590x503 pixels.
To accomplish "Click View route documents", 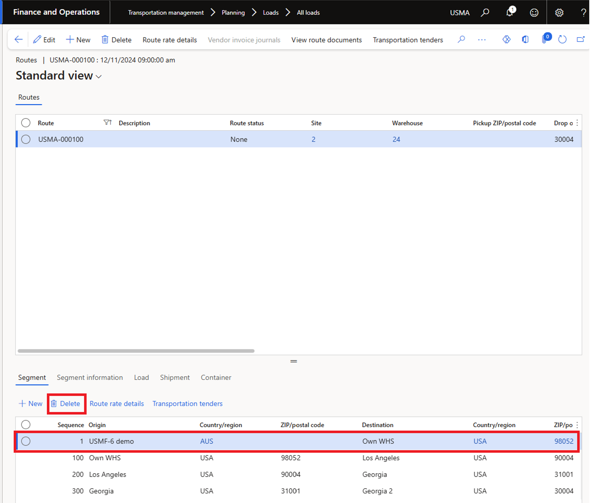I will 327,40.
